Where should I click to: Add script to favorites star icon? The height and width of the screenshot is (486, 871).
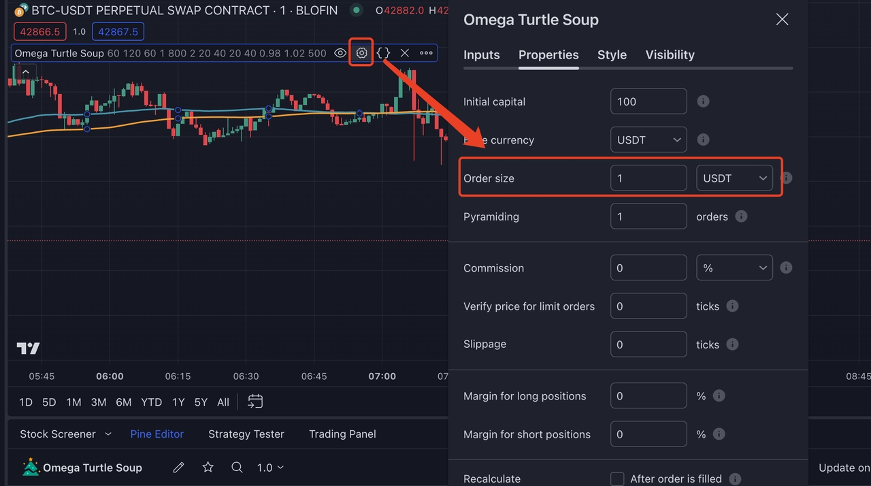coord(208,467)
